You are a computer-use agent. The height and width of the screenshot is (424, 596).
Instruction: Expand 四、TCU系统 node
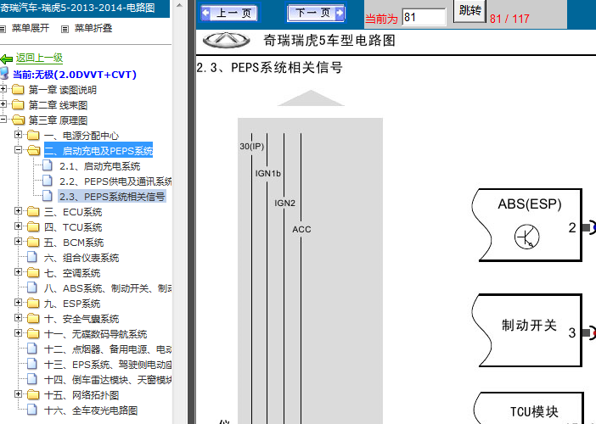tap(18, 226)
